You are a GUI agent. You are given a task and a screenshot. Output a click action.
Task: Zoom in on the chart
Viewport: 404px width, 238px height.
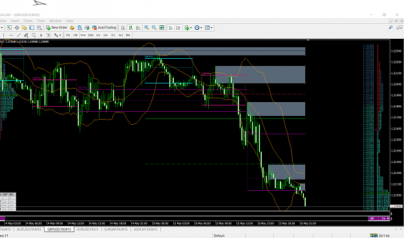pyautogui.click(x=147, y=28)
